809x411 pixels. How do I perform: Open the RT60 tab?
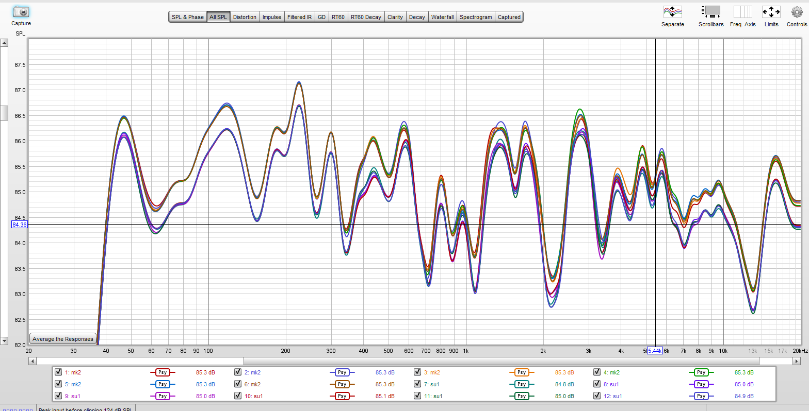tap(338, 17)
